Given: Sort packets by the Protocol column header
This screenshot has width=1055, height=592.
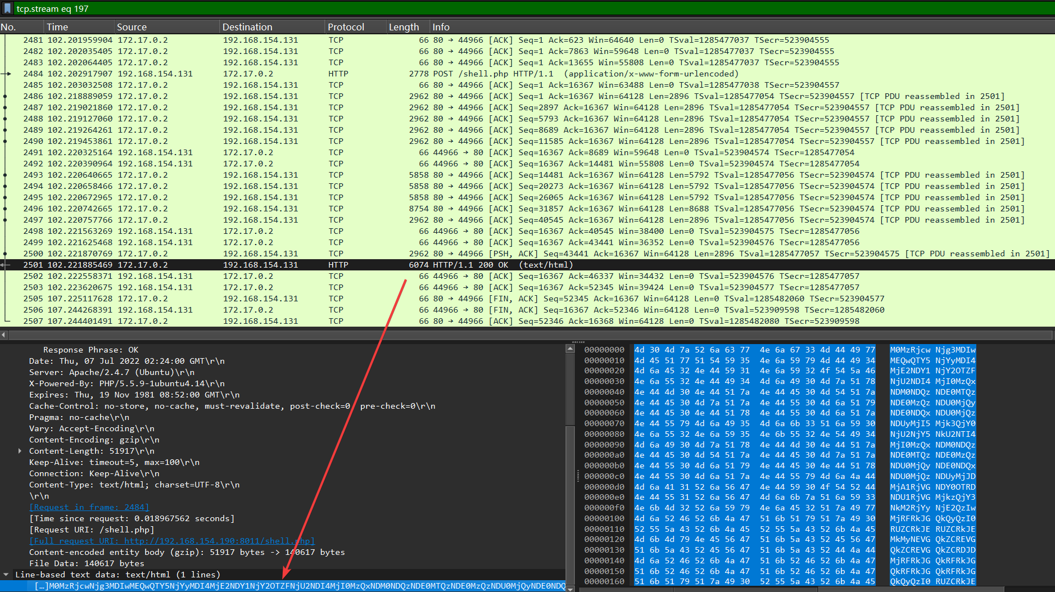Looking at the screenshot, I should point(346,27).
